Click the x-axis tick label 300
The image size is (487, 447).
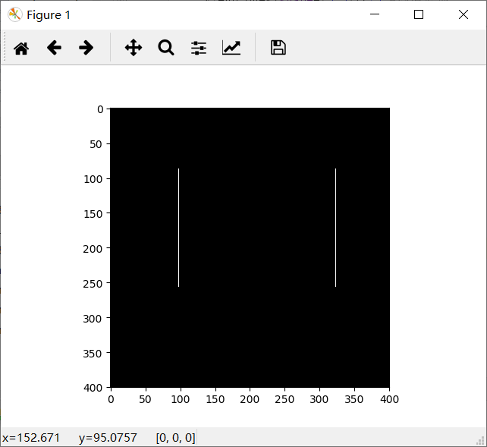coord(319,399)
